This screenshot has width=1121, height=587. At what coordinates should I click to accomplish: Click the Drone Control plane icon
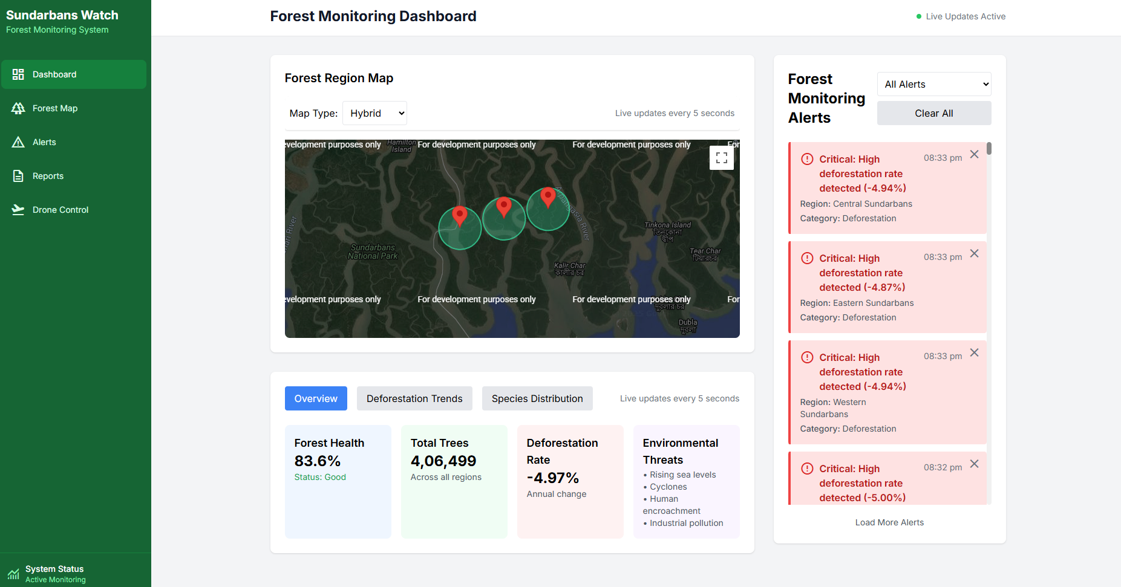coord(18,210)
